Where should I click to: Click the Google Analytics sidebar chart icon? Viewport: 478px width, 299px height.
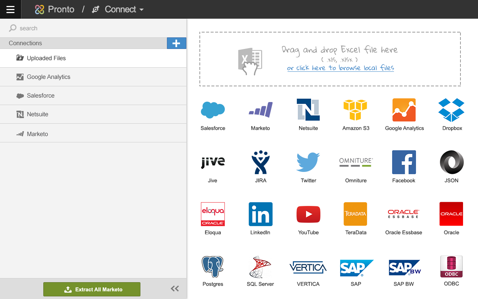tap(20, 77)
